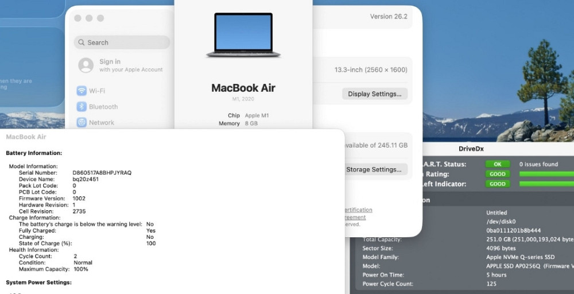574x294 pixels.
Task: Click the GOOD badge beside Left Indicator
Action: pyautogui.click(x=498, y=184)
